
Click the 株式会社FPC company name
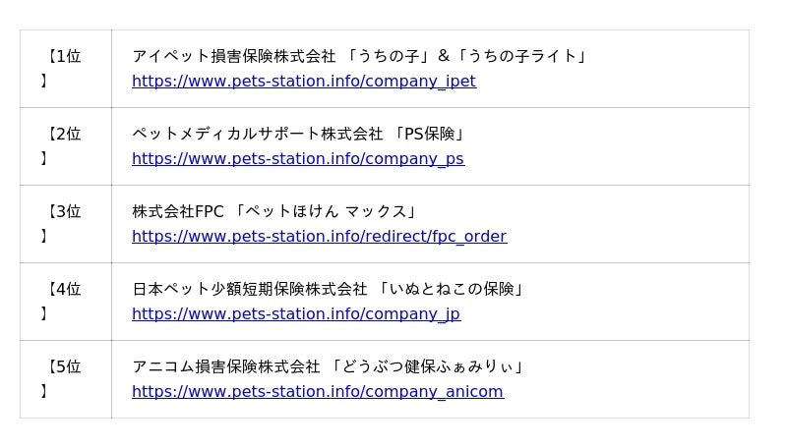[x=178, y=212]
